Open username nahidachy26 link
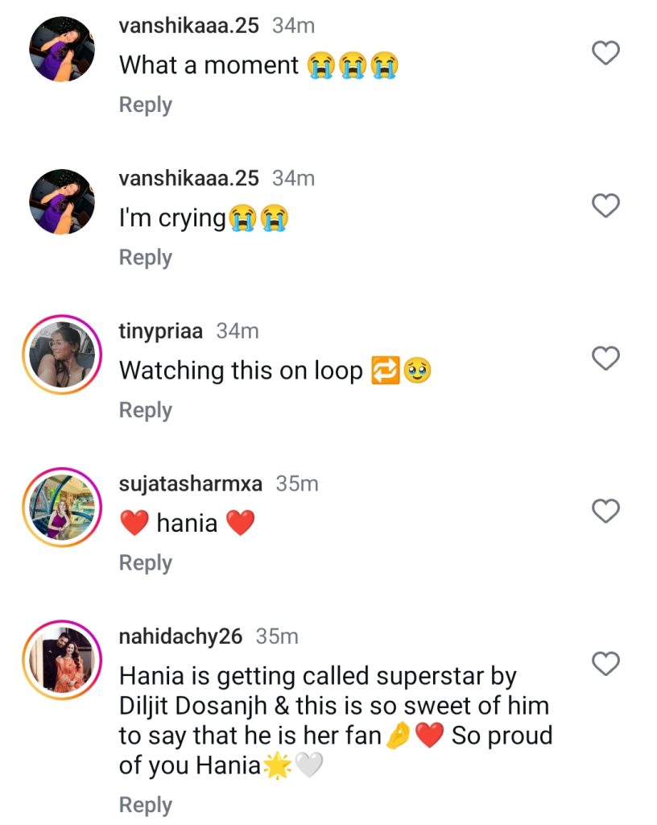Image resolution: width=657 pixels, height=825 pixels. (180, 636)
